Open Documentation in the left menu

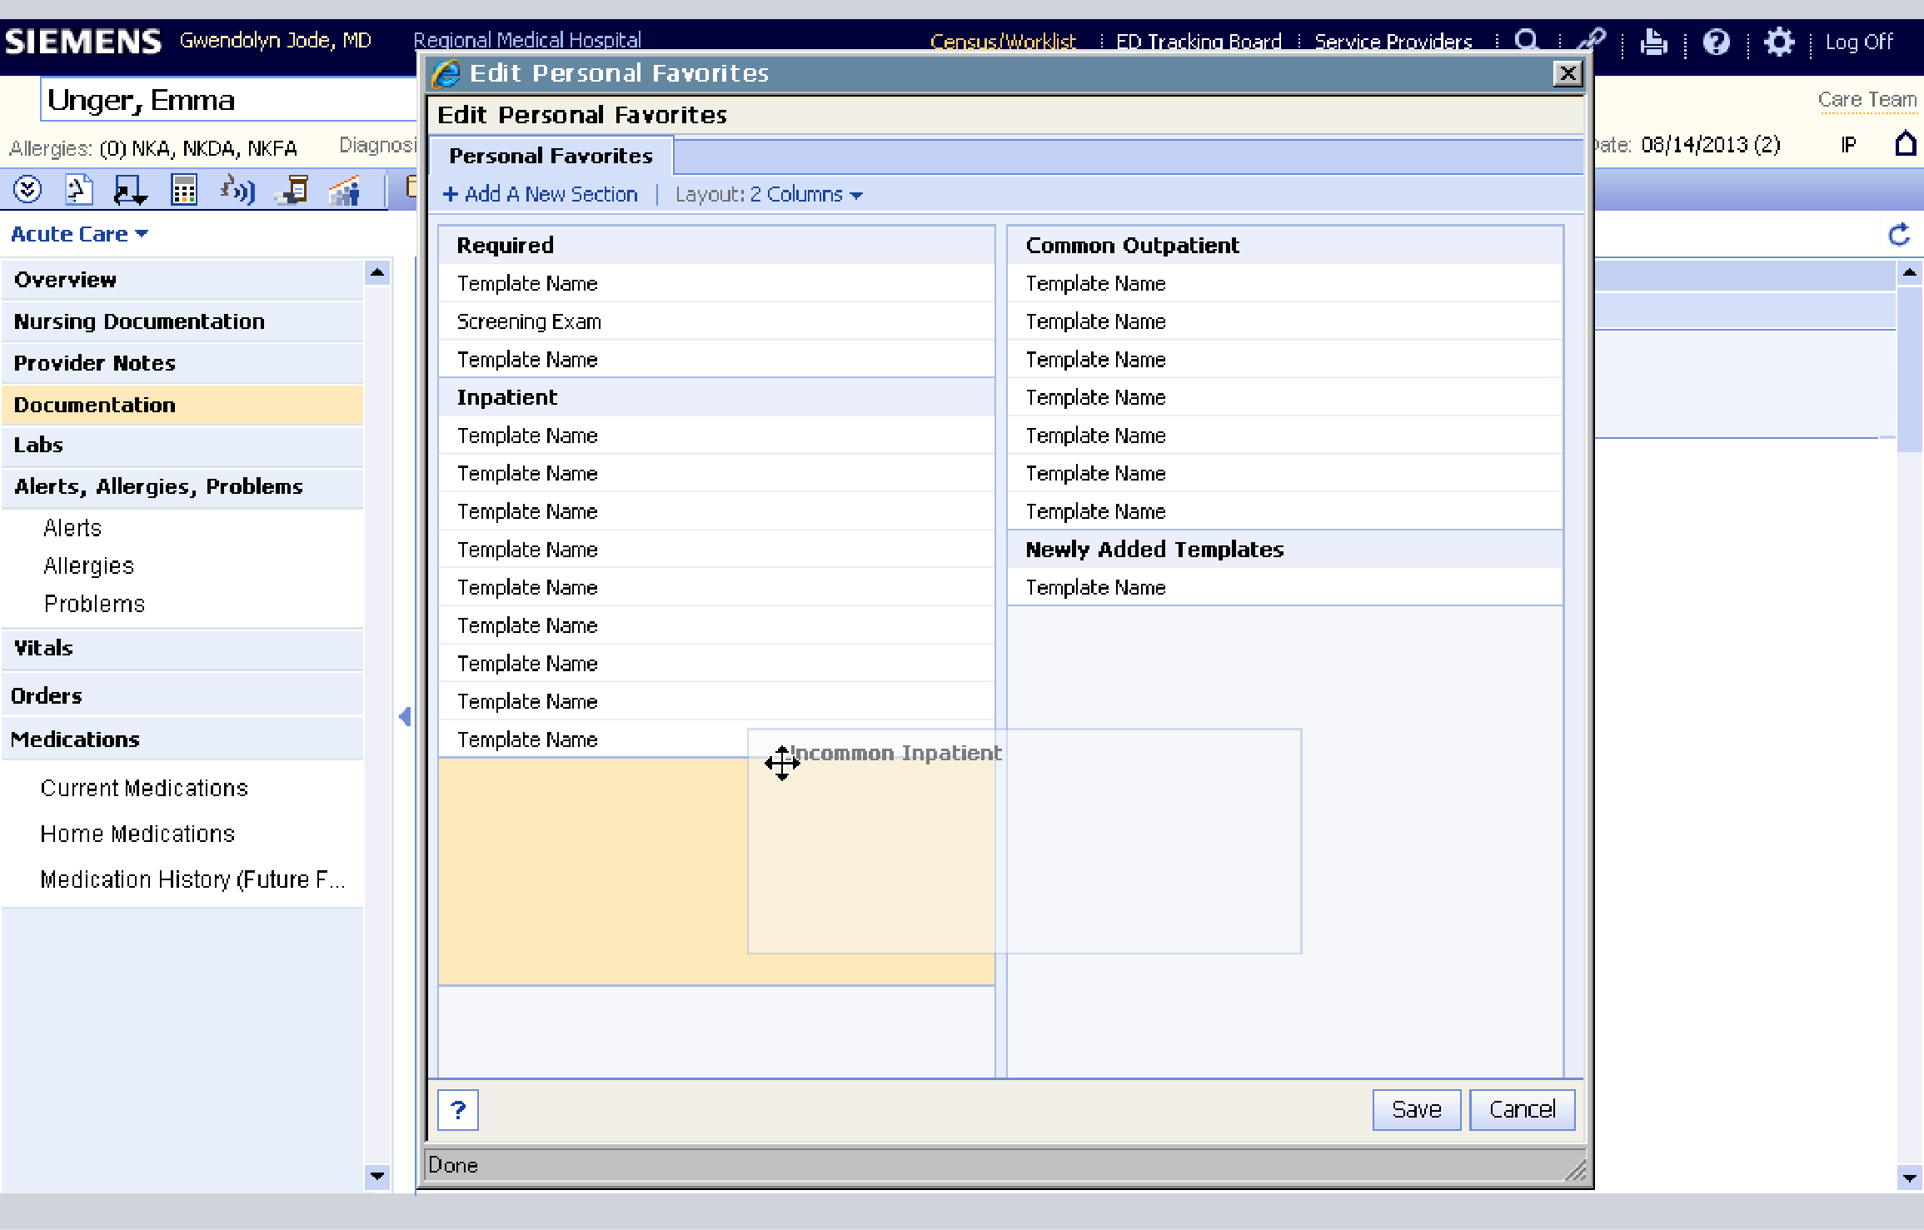coord(95,406)
